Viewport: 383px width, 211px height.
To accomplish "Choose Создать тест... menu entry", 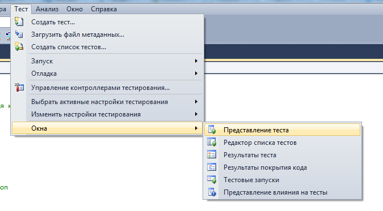I will [107, 22].
